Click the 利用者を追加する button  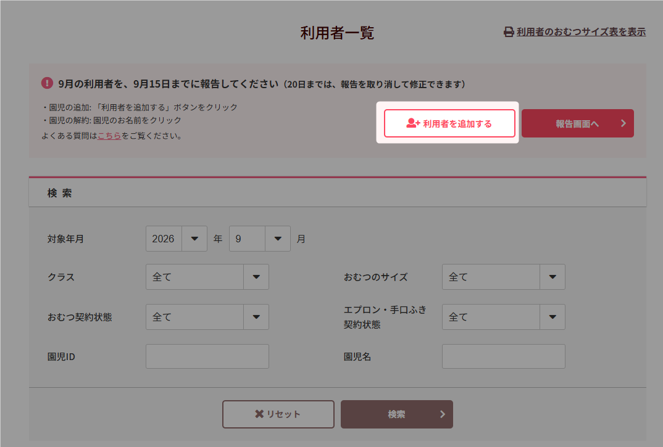(x=449, y=123)
